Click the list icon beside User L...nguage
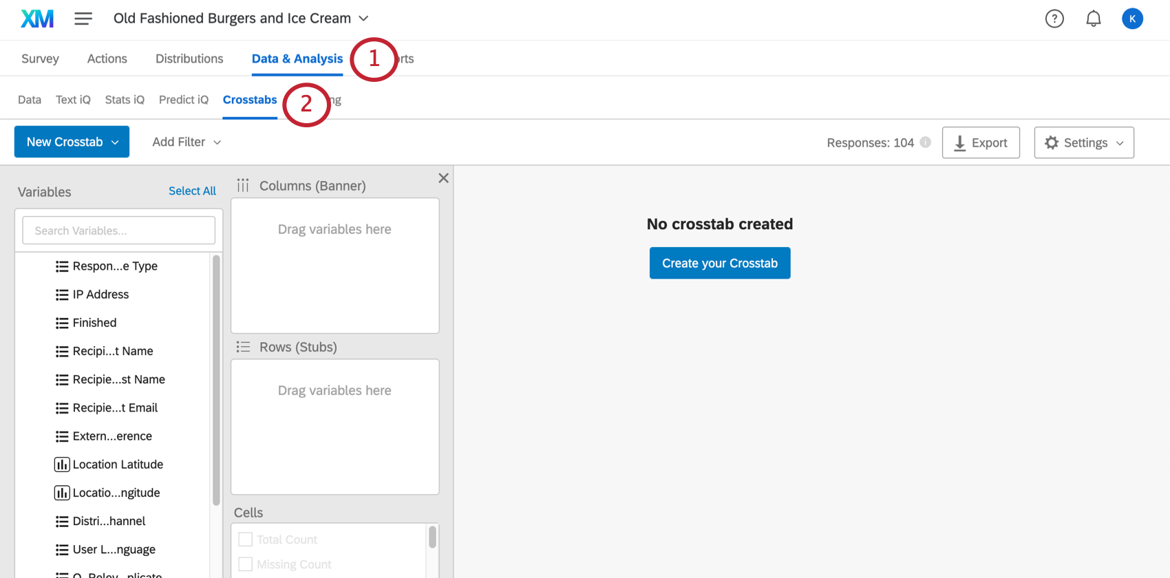 tap(62, 550)
